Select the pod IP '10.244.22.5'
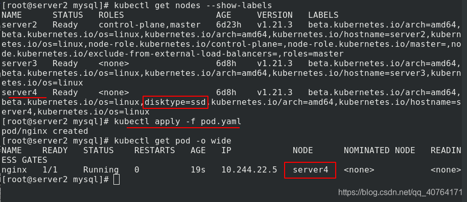The width and height of the screenshot is (467, 202). (249, 170)
